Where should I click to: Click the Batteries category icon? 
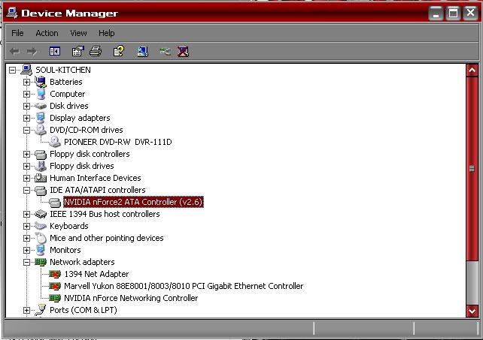(x=41, y=82)
